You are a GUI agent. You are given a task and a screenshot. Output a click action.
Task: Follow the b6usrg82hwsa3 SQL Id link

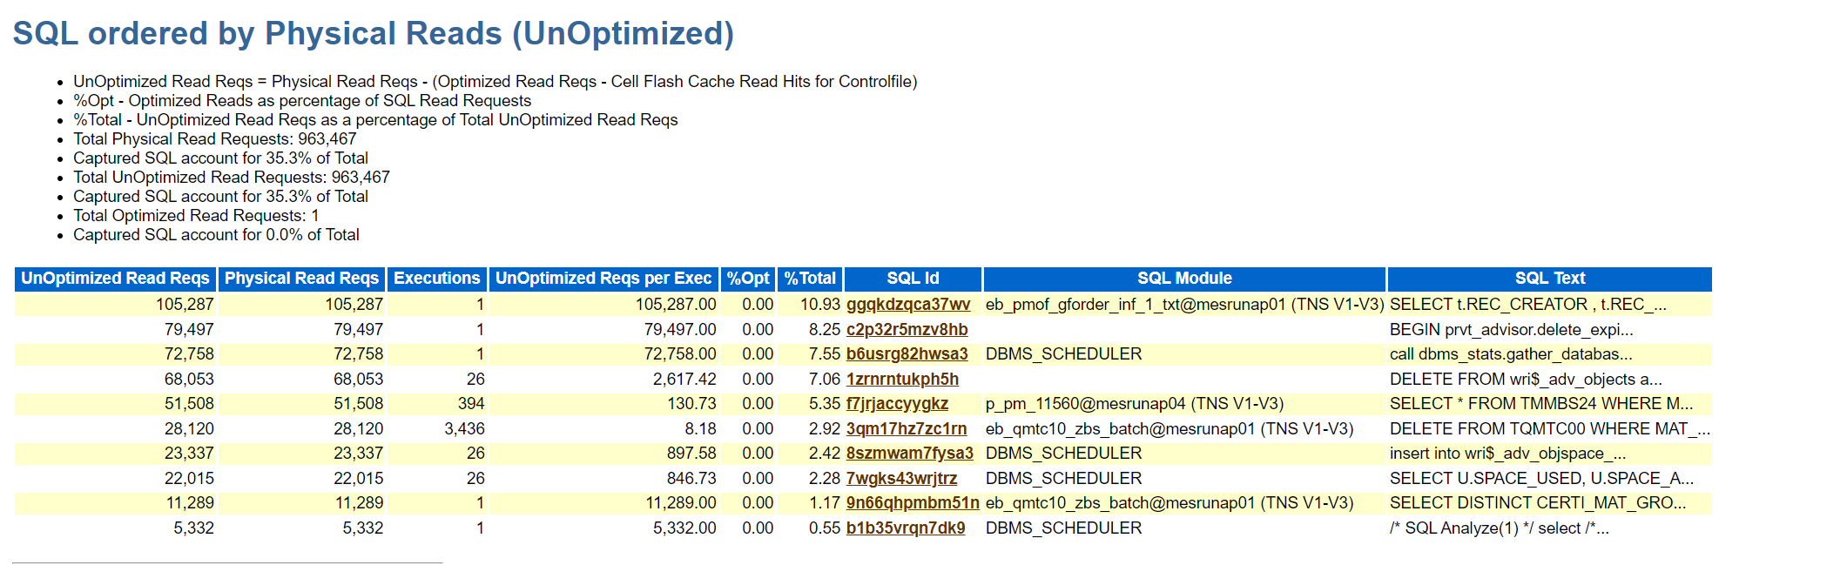[907, 354]
